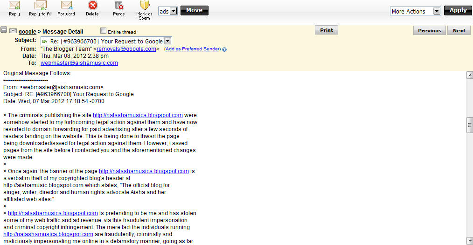Click the Forward envelope icon
473x245 pixels.
point(66,6)
